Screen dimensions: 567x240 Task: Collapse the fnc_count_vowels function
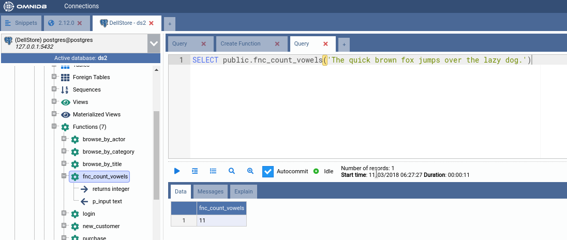64,176
